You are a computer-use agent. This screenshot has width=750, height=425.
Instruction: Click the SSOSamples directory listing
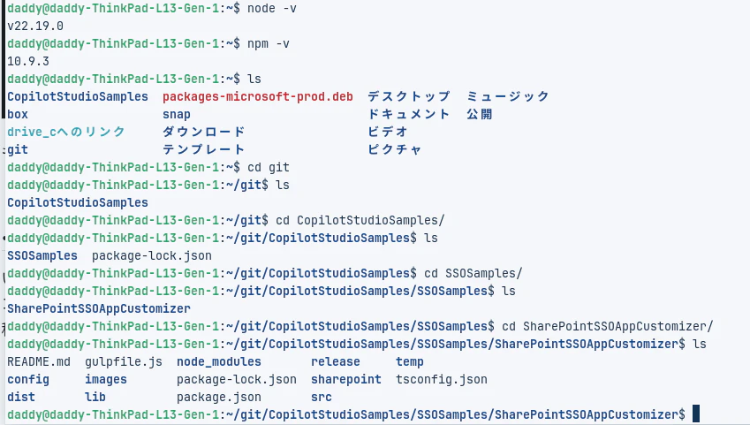42,256
